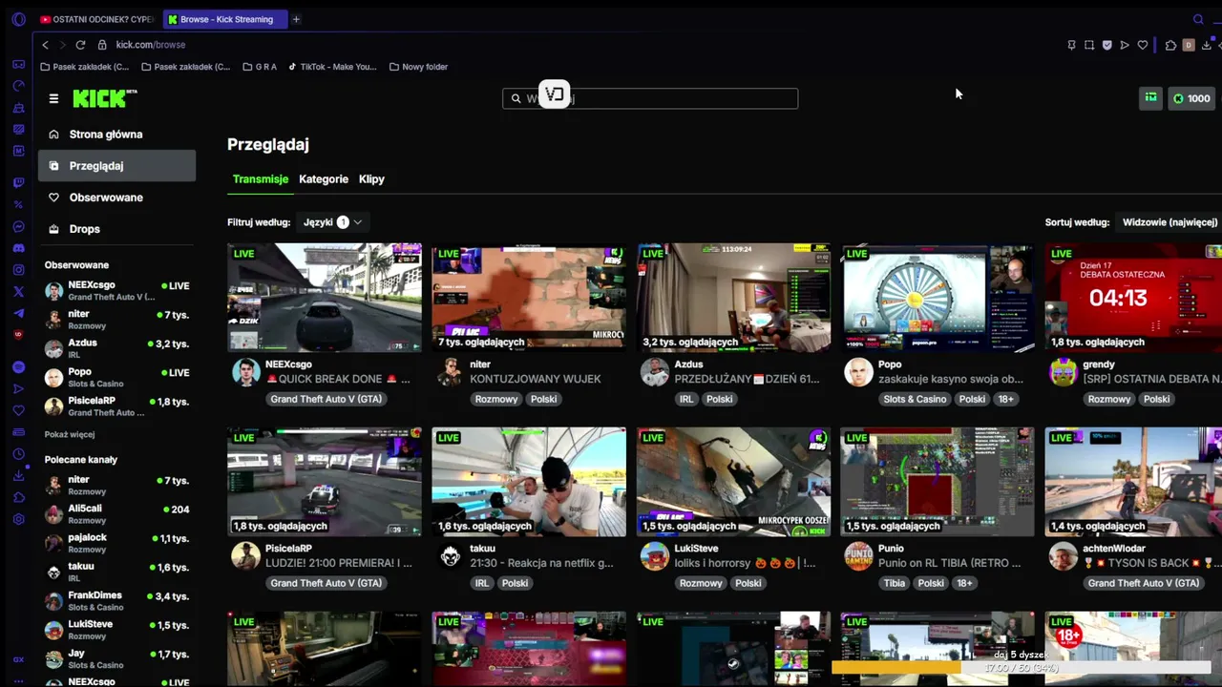The image size is (1222, 687).
Task: Open the heart bookmarks icon in Opera sidebar
Action: [18, 410]
